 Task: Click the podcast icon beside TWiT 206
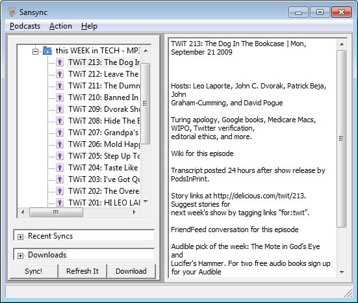[x=60, y=144]
